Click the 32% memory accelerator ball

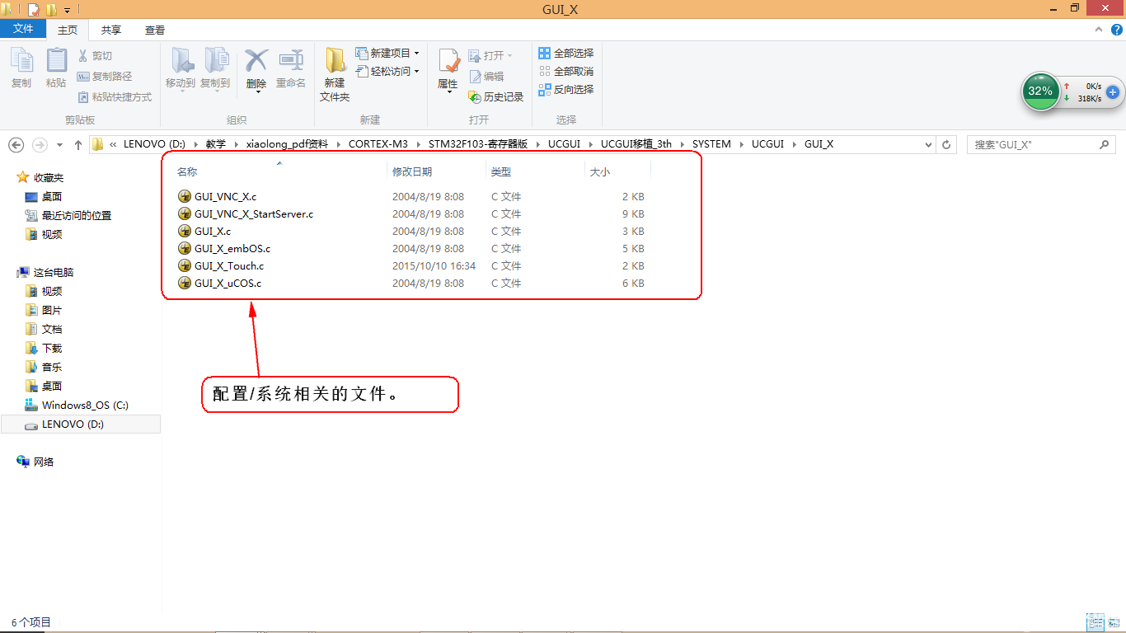1040,91
